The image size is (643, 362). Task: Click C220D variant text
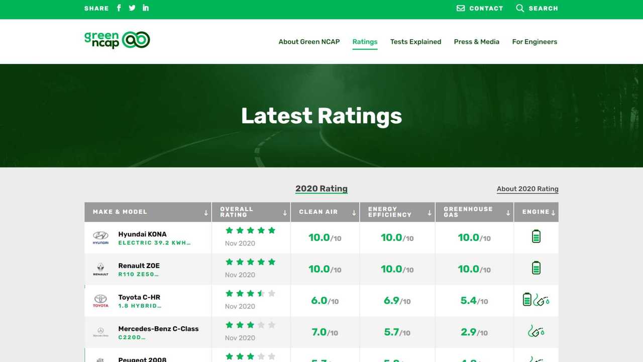click(132, 337)
